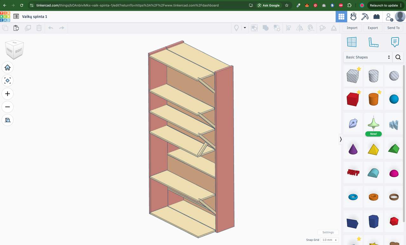Toggle show all hidden objects lightbulb
The height and width of the screenshot is (245, 406).
[x=236, y=28]
